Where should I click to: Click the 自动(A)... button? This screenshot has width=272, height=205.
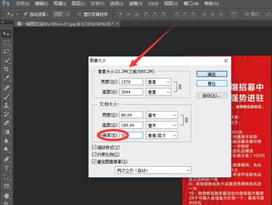click(212, 95)
